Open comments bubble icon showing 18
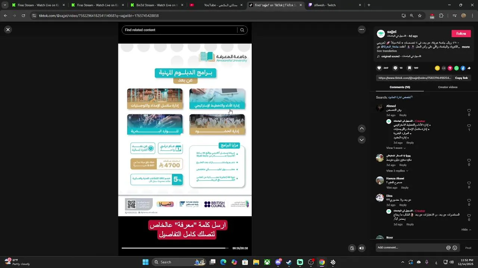Image resolution: width=478 pixels, height=268 pixels. pyautogui.click(x=395, y=68)
